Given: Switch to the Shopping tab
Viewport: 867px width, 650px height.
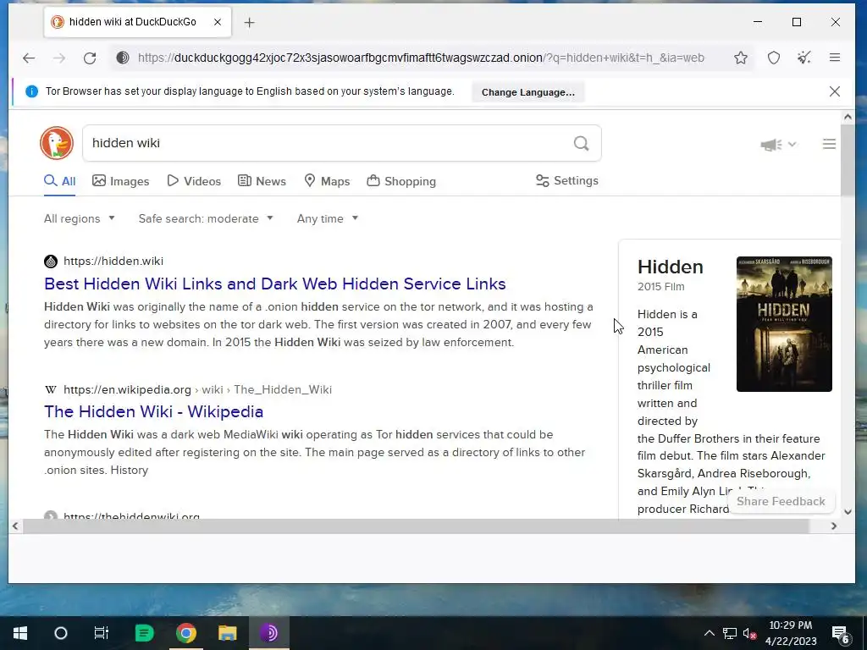Looking at the screenshot, I should (401, 181).
